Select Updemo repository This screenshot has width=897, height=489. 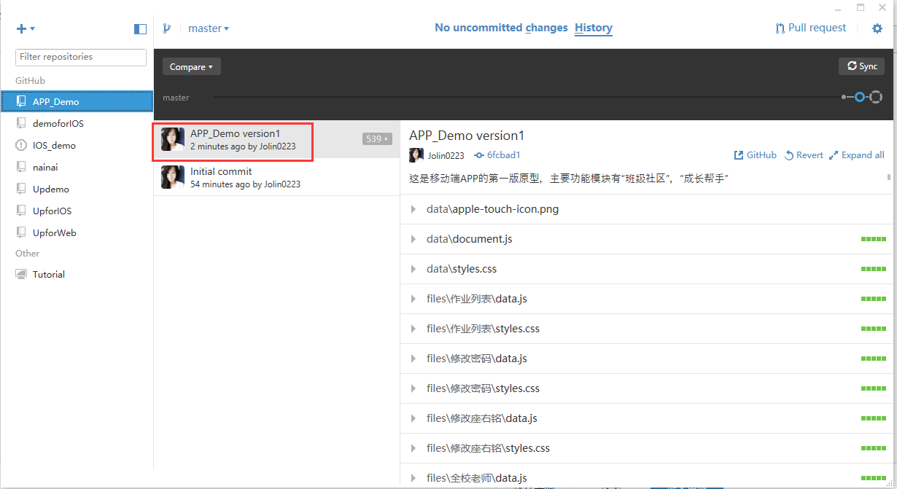click(x=77, y=189)
